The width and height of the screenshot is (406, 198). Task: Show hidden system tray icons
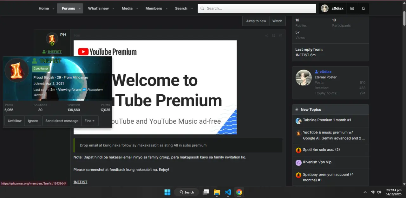coord(365,192)
